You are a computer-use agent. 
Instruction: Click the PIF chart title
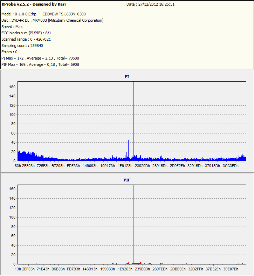127,180
